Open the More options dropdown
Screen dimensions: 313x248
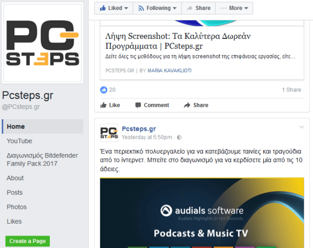click(234, 8)
